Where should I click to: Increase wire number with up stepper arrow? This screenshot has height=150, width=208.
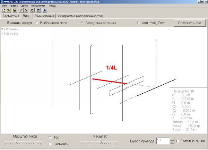pyautogui.click(x=172, y=139)
